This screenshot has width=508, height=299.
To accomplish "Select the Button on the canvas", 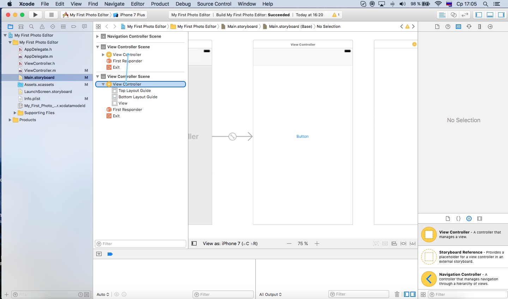I will tap(302, 136).
